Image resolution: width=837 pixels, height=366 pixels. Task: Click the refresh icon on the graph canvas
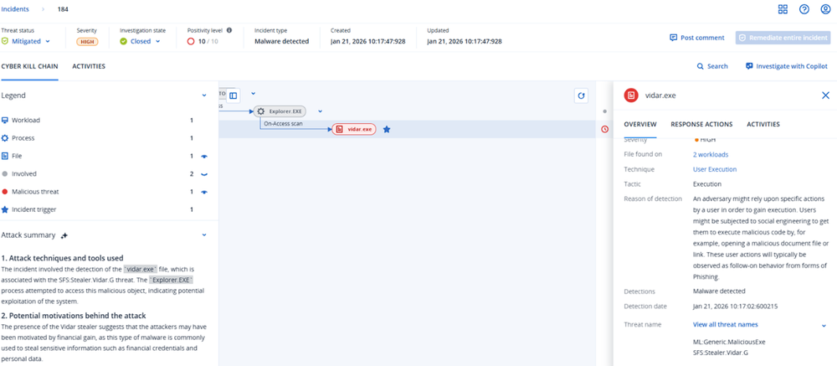point(581,96)
